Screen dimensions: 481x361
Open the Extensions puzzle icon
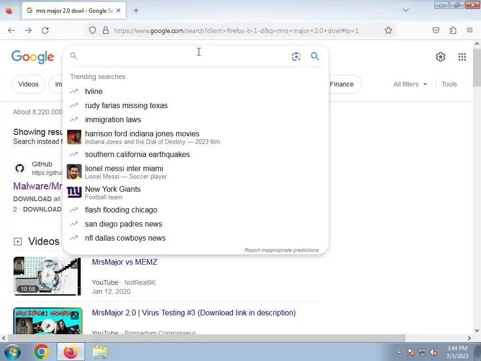(x=453, y=30)
